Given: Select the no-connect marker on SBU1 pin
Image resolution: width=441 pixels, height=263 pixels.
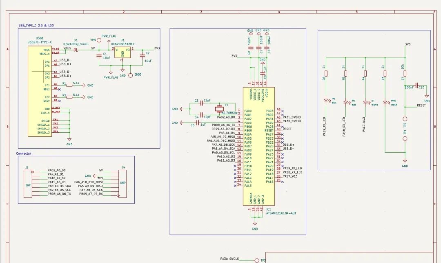Looking at the screenshot, I should [x=56, y=90].
